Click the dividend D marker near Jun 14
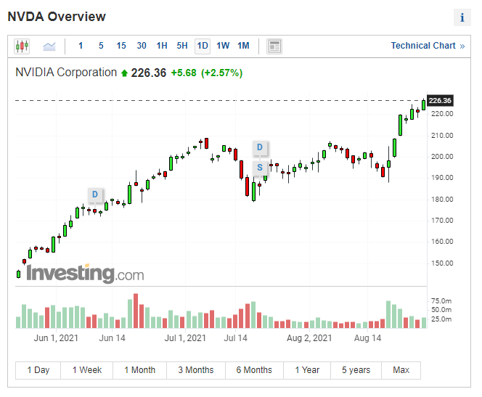 click(95, 195)
